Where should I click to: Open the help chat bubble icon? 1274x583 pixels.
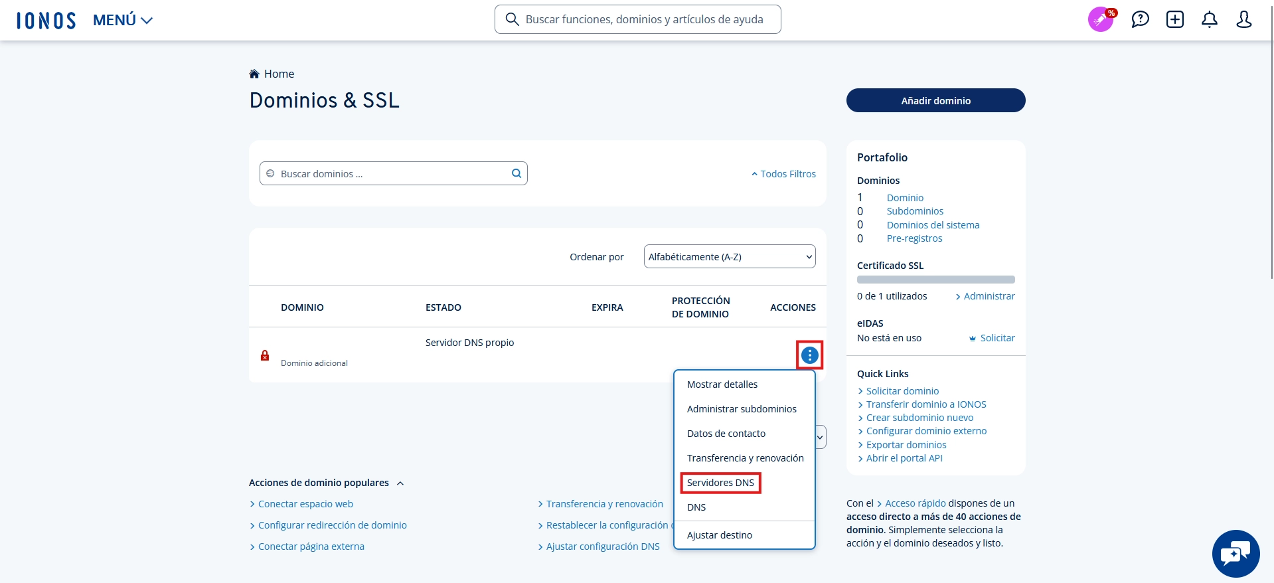[1140, 19]
